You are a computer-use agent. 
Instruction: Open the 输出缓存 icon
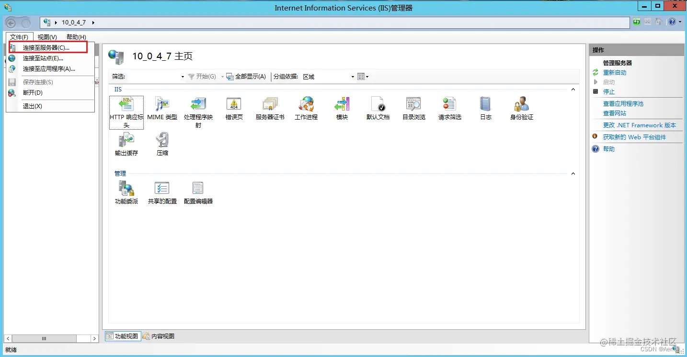(126, 140)
